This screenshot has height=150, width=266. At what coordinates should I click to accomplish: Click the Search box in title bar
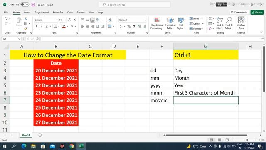[x=135, y=5]
